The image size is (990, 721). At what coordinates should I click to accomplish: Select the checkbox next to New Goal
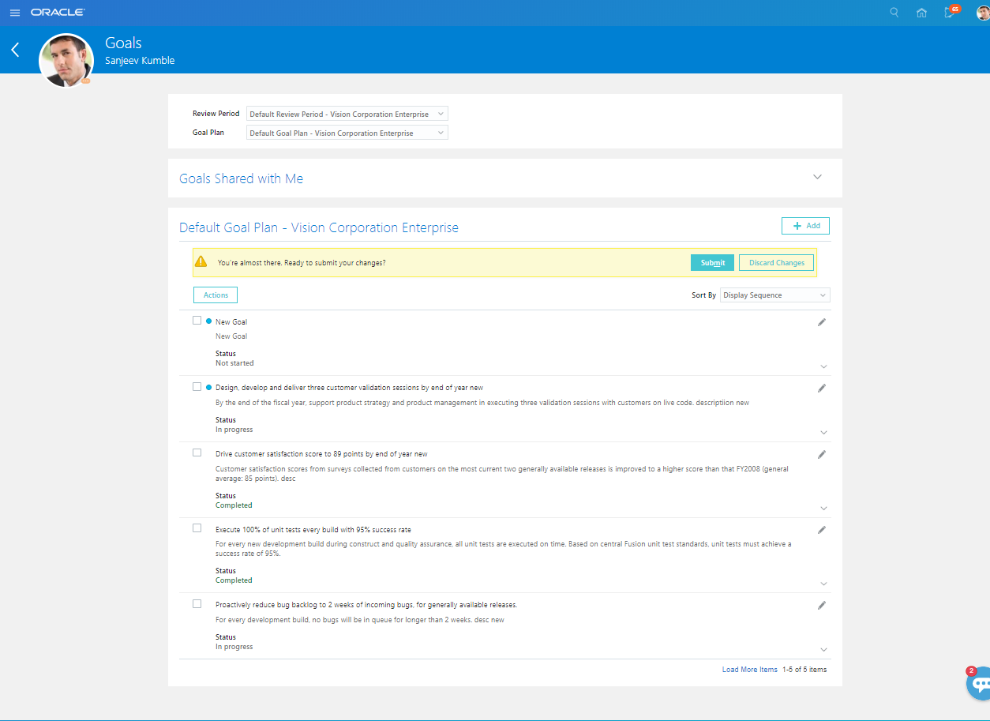pyautogui.click(x=197, y=320)
